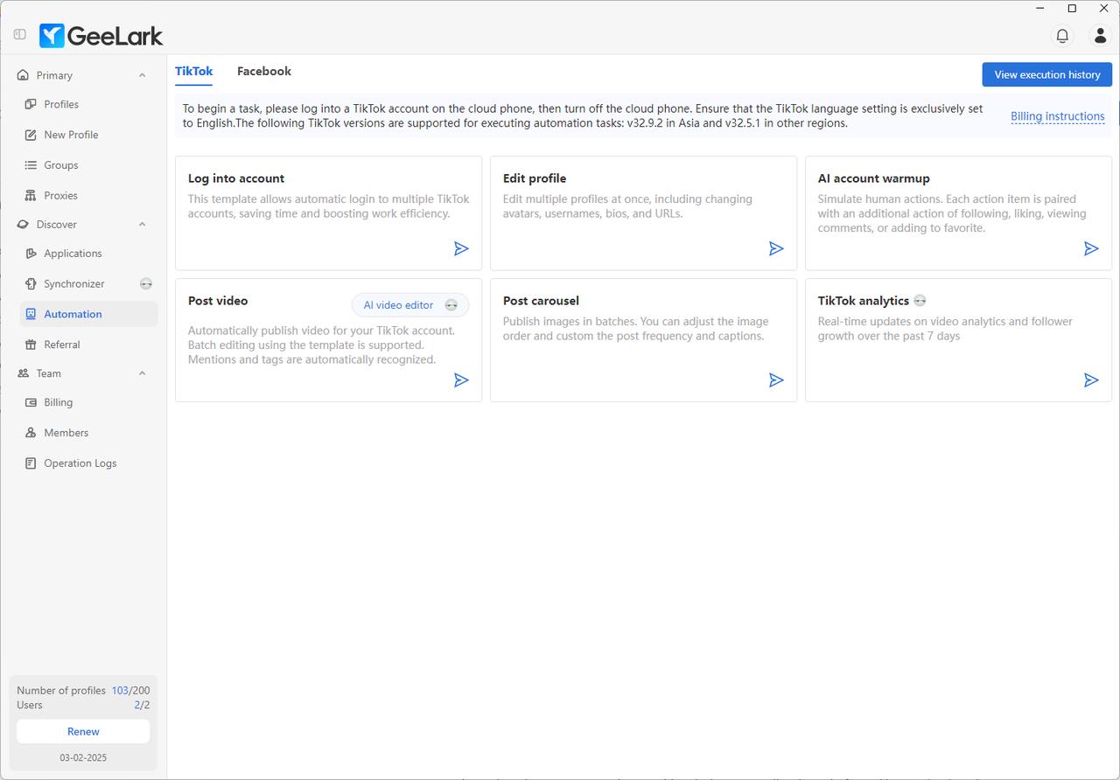Click the AI account warmup card title

(873, 178)
